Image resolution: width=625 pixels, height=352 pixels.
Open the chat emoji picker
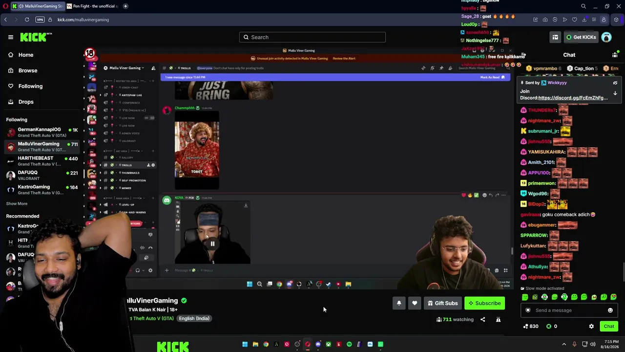pos(610,310)
